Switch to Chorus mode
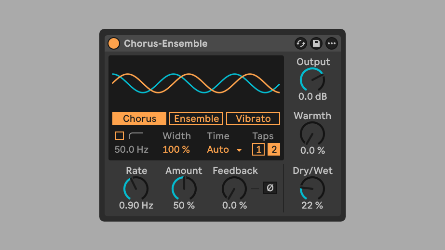This screenshot has width=445, height=250. click(139, 118)
